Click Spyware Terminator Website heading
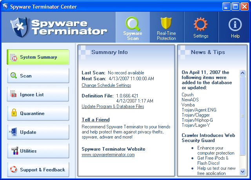The width and height of the screenshot is (251, 180). (113, 149)
